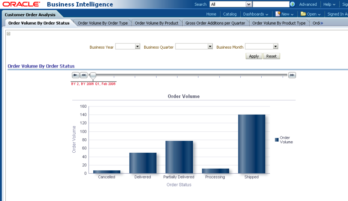Click the green search go icon

[x=293, y=5]
